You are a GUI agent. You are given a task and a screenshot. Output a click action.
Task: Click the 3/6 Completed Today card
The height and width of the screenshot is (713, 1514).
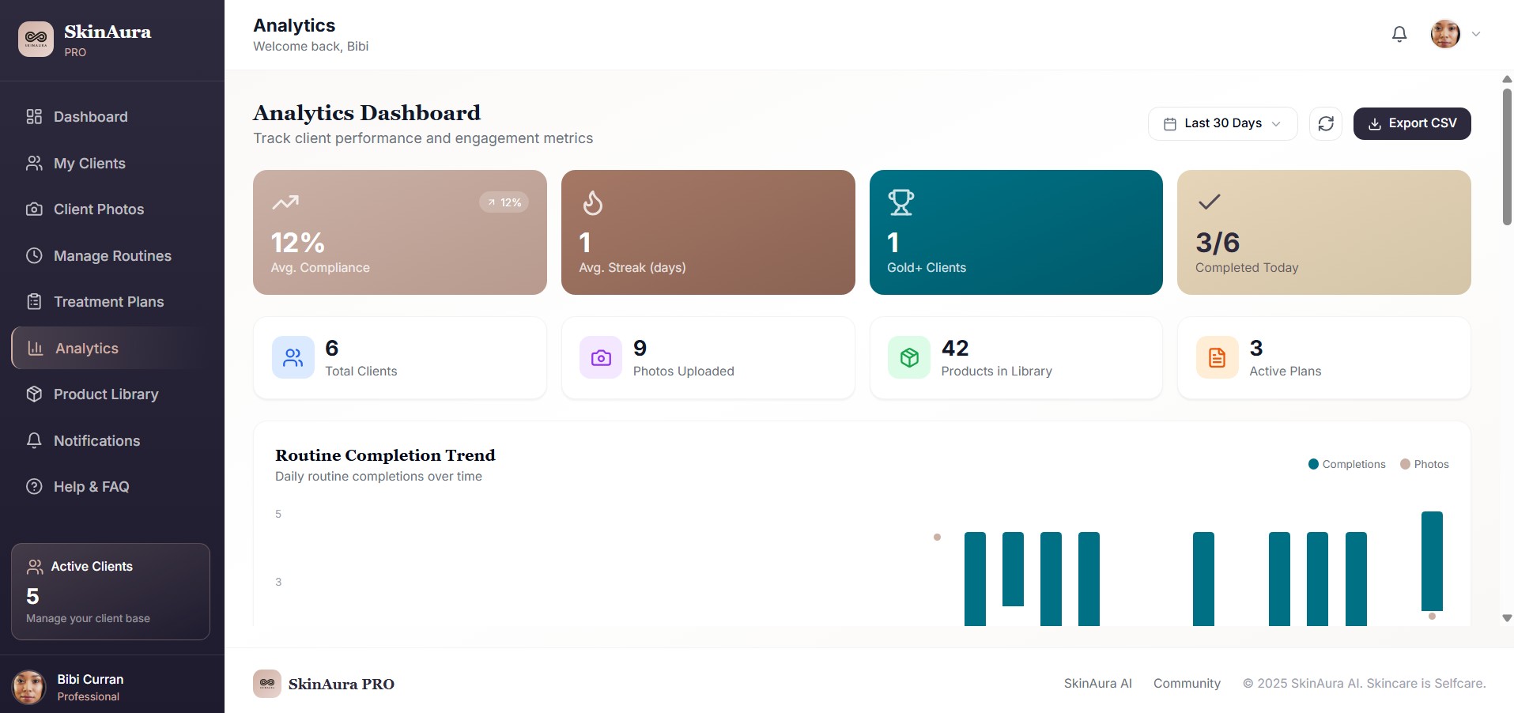(1323, 232)
